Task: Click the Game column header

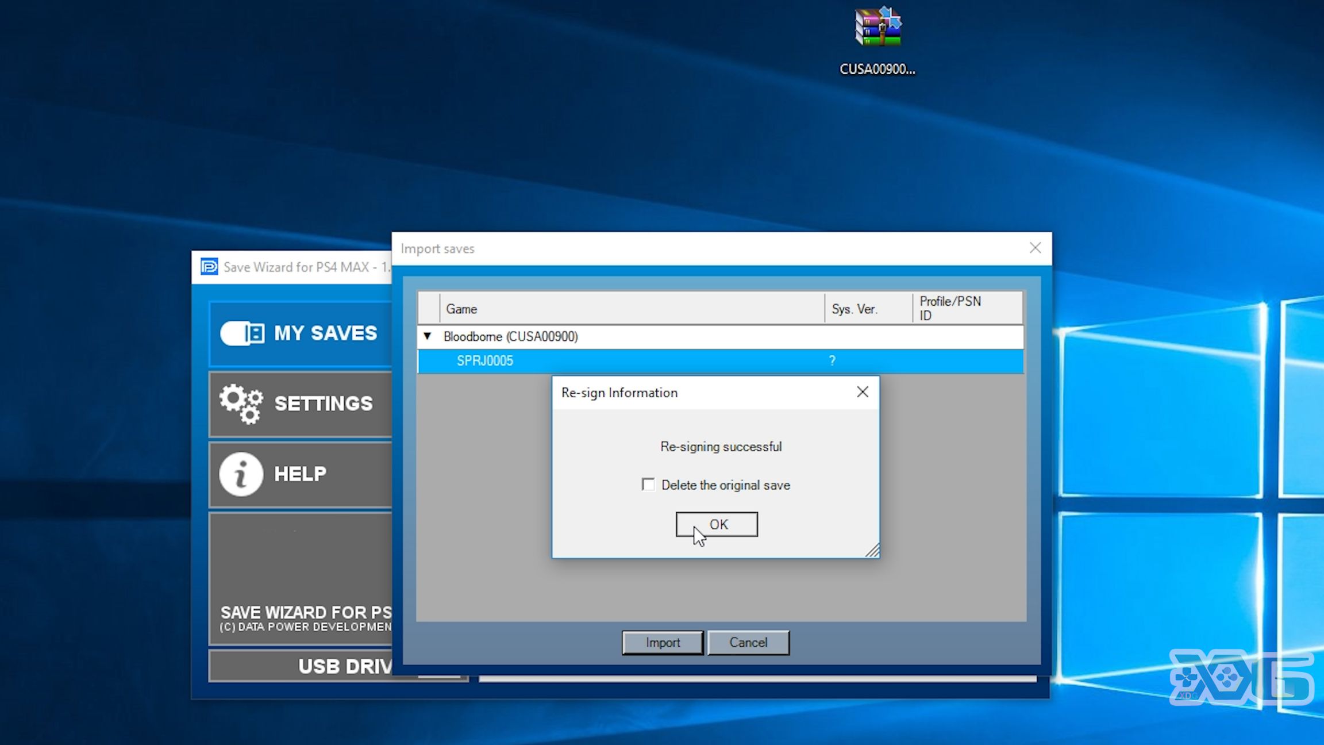Action: [x=632, y=309]
